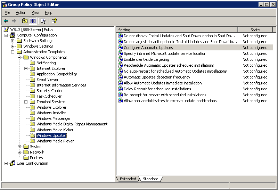Collapse the Computer Configuration node
The width and height of the screenshot is (278, 190).
6,35
